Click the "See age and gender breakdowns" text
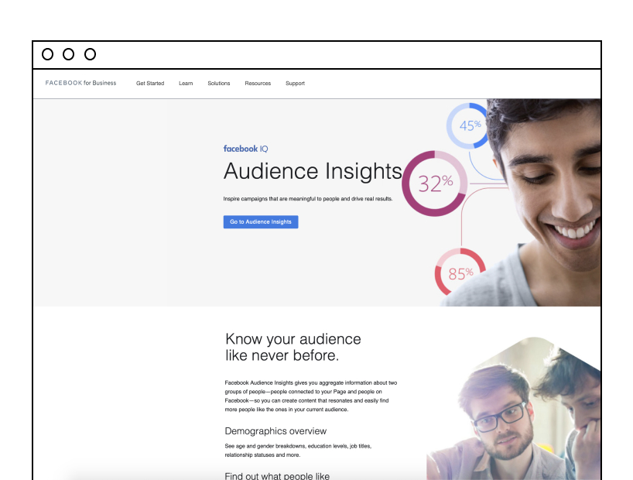Viewport: 633px width, 480px height. 298,451
